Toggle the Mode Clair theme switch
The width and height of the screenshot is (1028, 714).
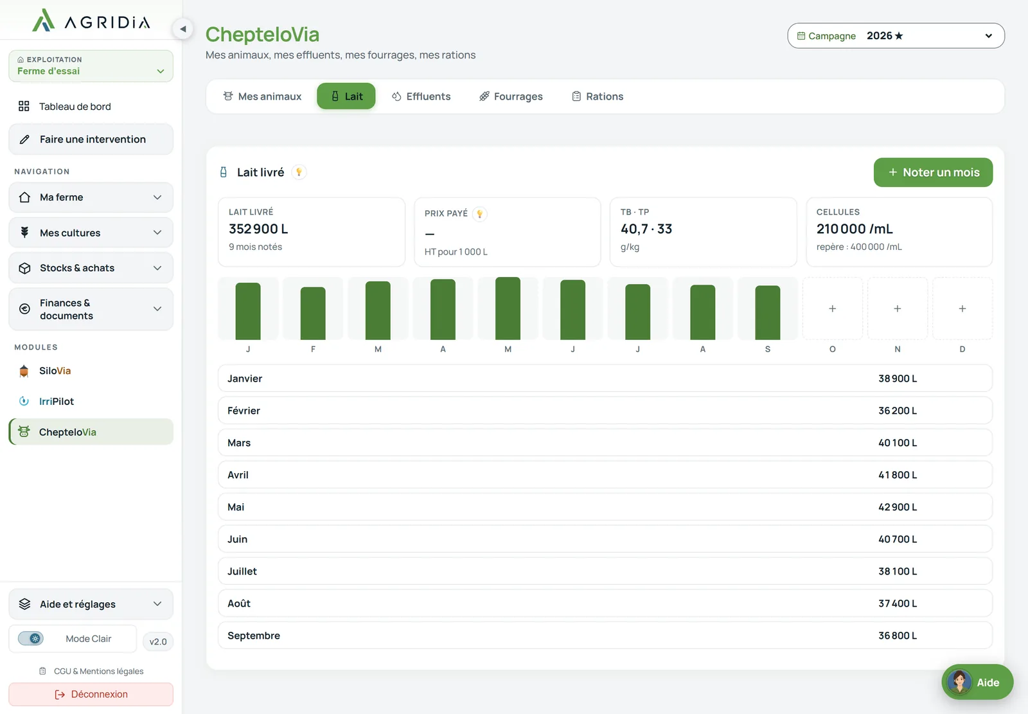tap(30, 638)
